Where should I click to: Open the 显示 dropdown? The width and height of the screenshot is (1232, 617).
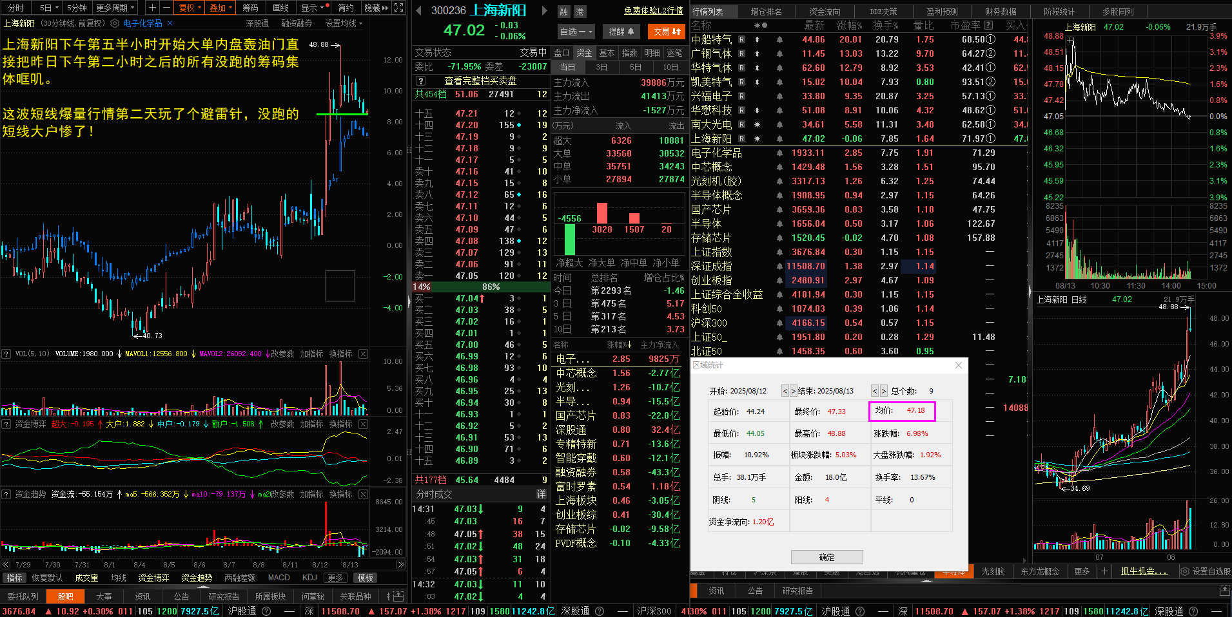(x=313, y=8)
